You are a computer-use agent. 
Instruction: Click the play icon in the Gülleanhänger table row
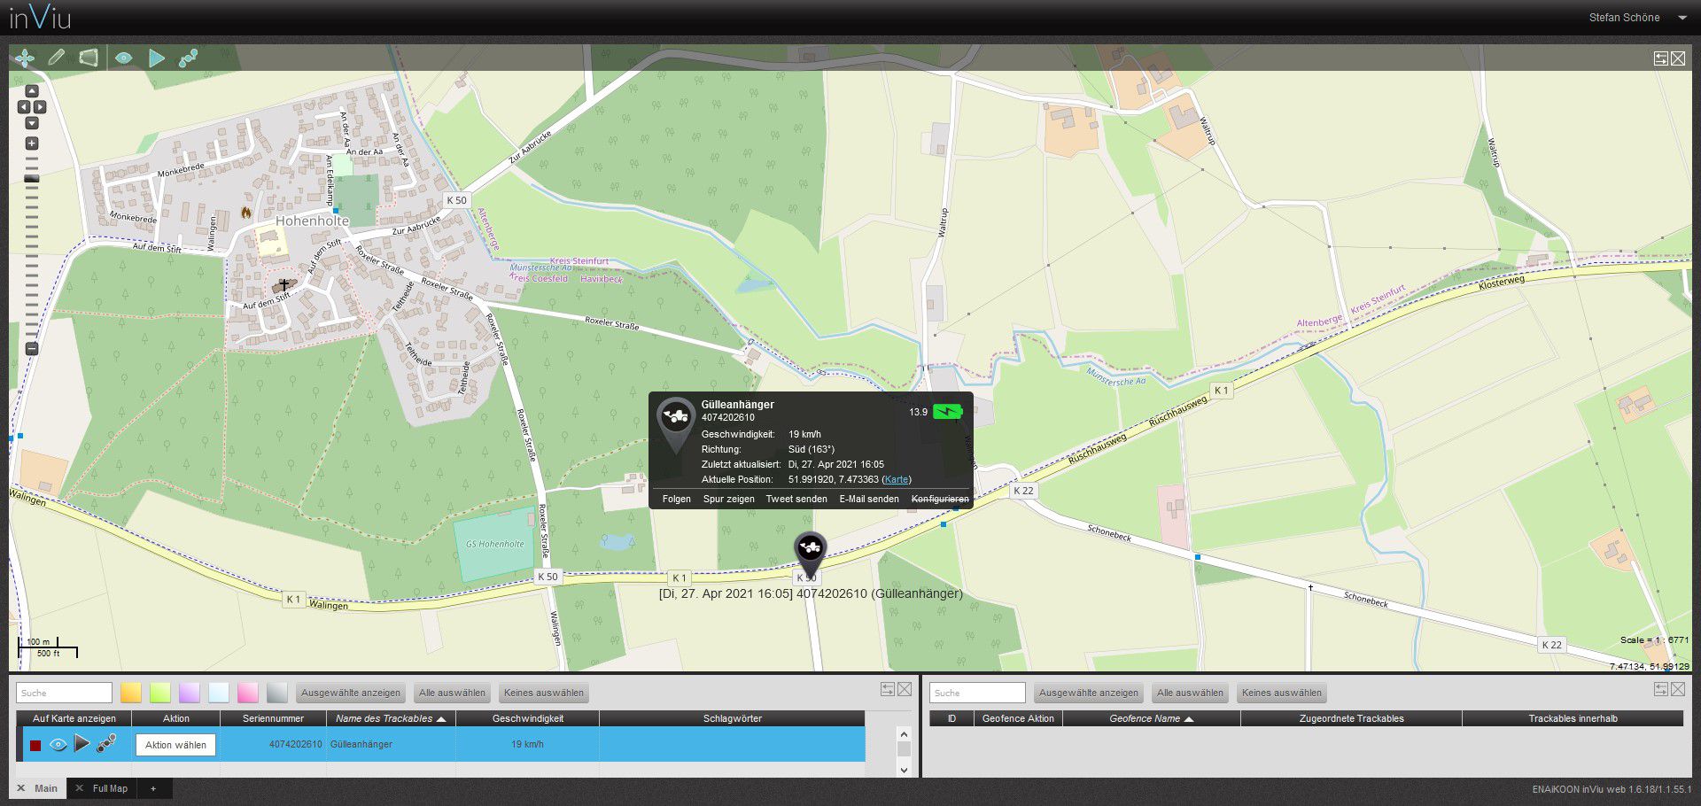click(x=82, y=745)
